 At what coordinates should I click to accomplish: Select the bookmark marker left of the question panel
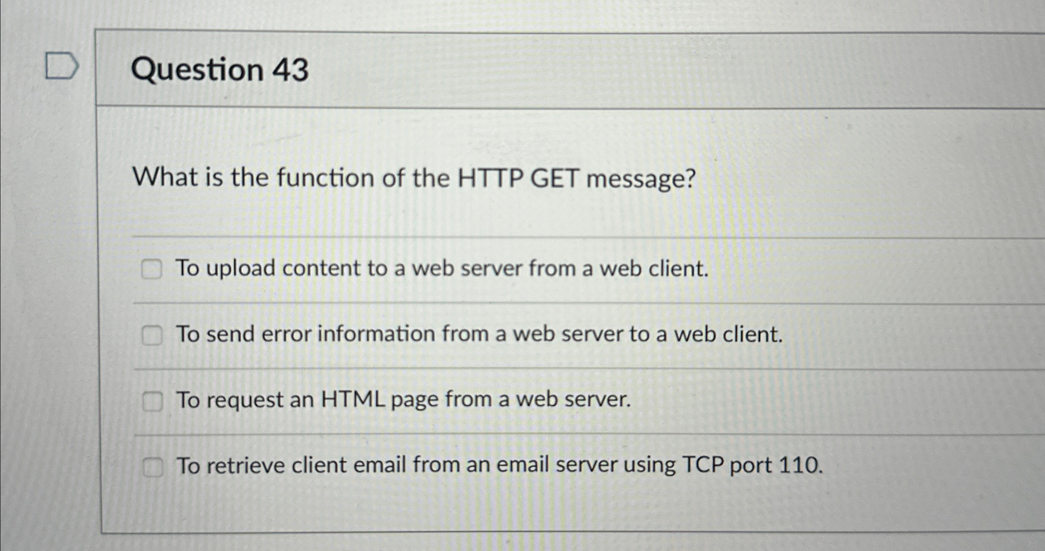61,65
